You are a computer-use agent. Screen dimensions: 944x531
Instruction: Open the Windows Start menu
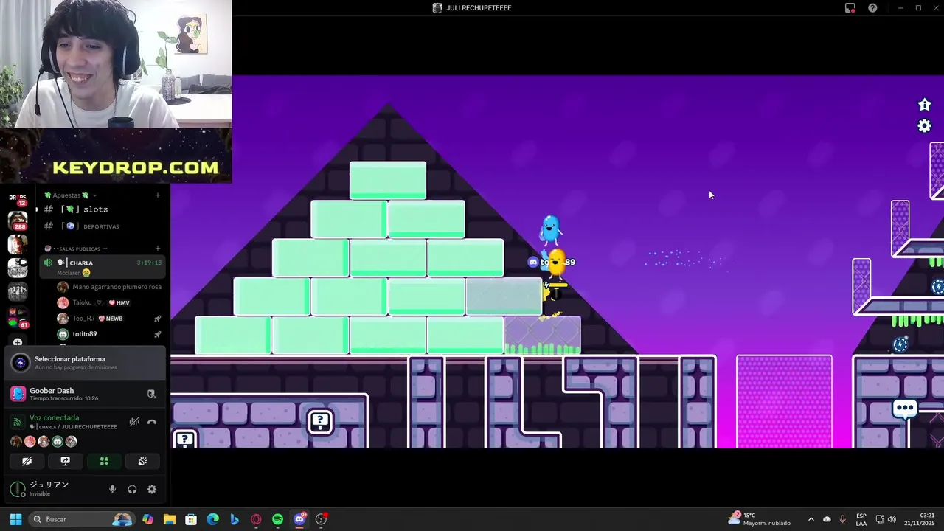[15, 519]
